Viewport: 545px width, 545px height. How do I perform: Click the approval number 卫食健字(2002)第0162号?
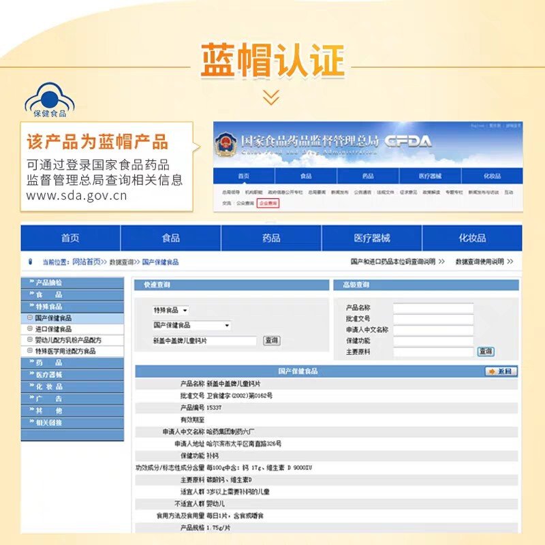[x=240, y=396]
